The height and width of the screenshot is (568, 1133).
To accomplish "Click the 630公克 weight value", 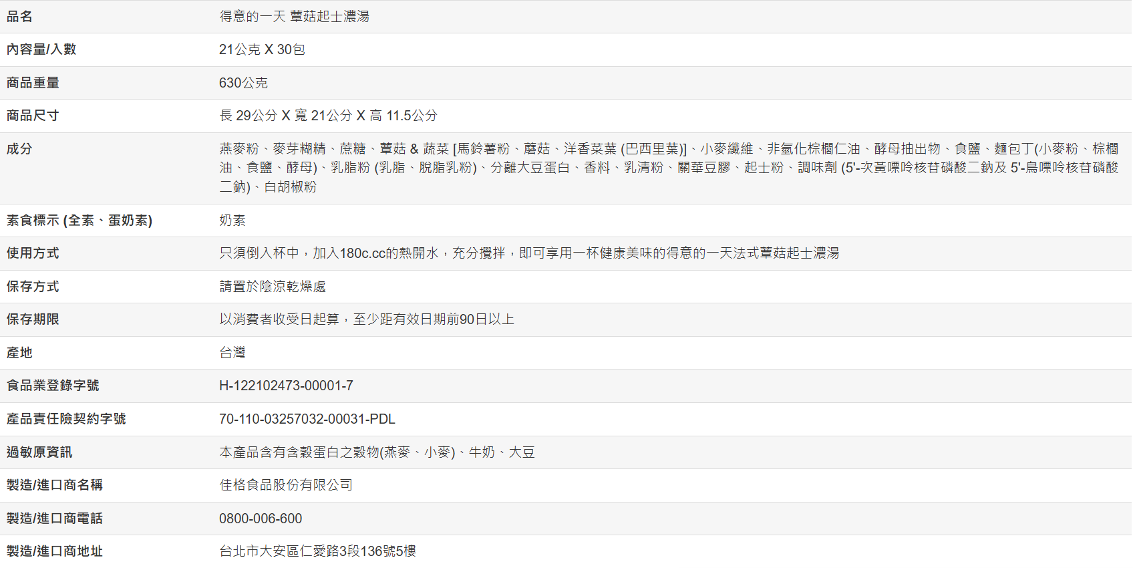I will tap(243, 83).
